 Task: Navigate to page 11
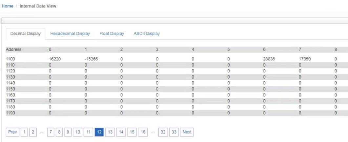88,132
